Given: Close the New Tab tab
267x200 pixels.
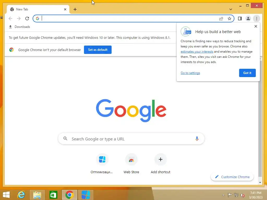Looking at the screenshot, I should pyautogui.click(x=65, y=9).
